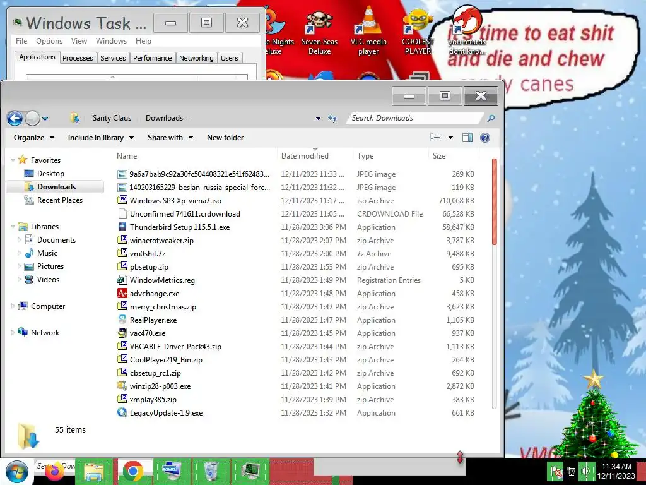This screenshot has height=485, width=646.
Task: Open Google Chrome from the taskbar
Action: [132, 471]
